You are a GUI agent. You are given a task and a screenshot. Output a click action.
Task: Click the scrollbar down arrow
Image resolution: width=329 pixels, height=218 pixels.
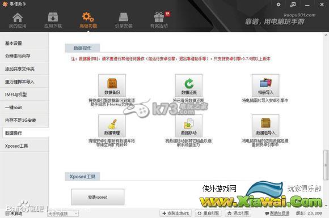(326, 206)
